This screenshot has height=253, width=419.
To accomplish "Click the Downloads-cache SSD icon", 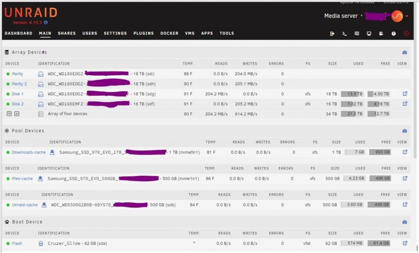I will (52, 152).
